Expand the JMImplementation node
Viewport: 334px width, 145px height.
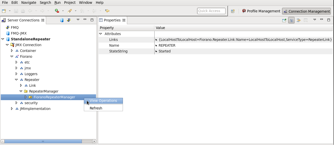[12, 109]
